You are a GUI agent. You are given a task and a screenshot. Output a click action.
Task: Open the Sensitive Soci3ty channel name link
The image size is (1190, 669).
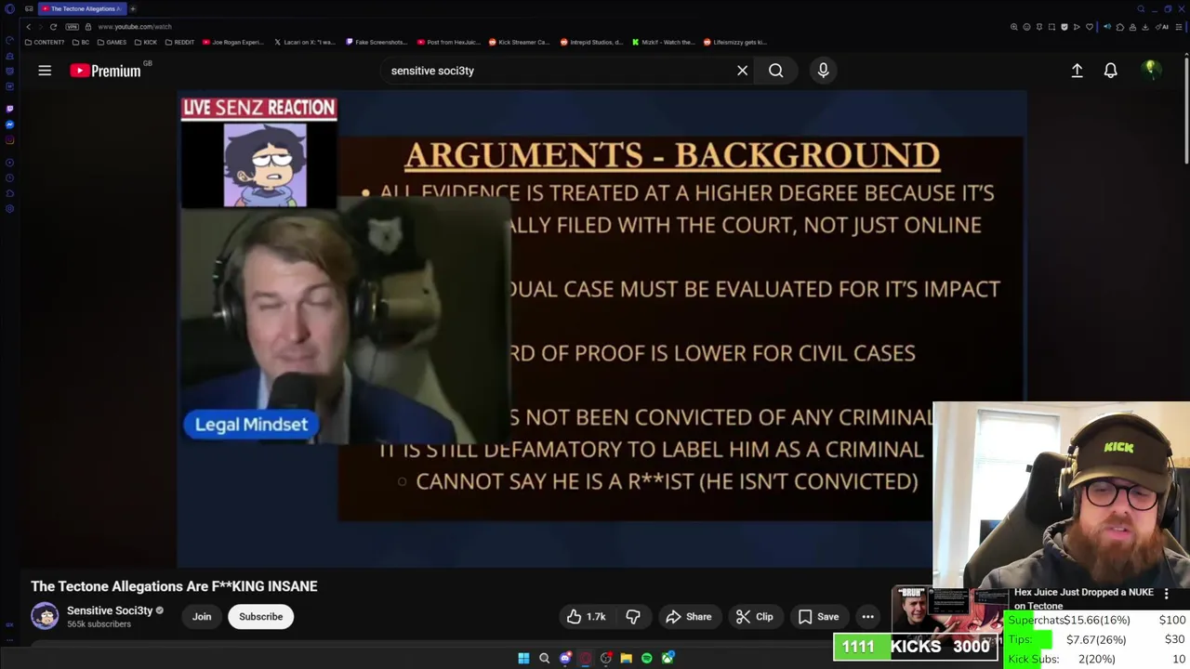[110, 610]
